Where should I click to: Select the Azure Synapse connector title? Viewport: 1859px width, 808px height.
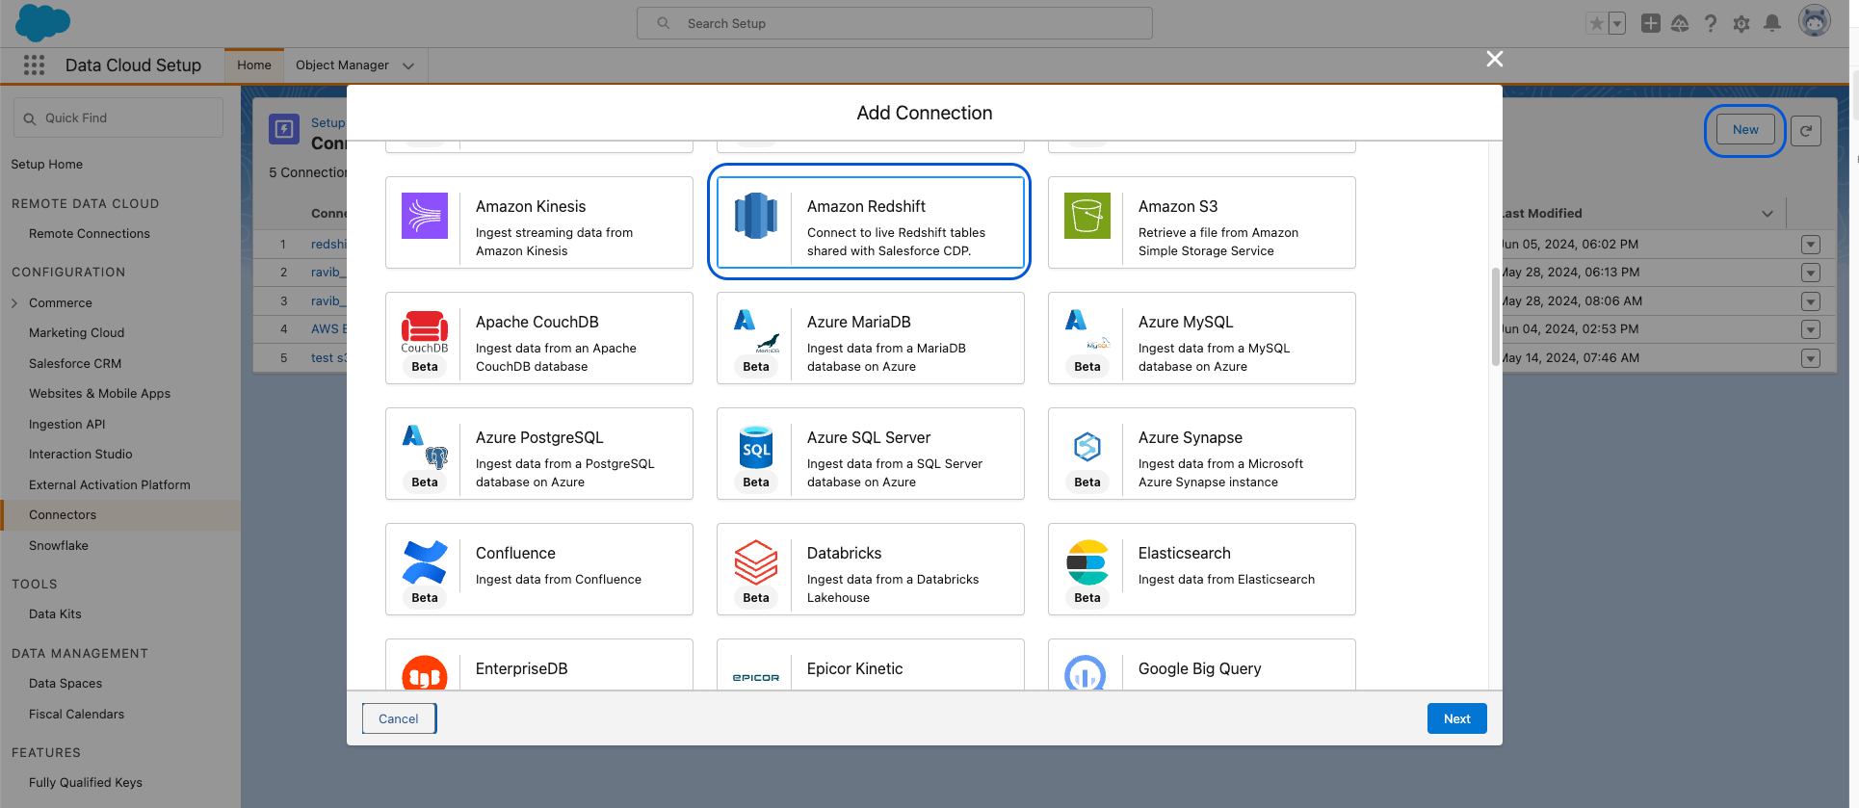click(1191, 438)
